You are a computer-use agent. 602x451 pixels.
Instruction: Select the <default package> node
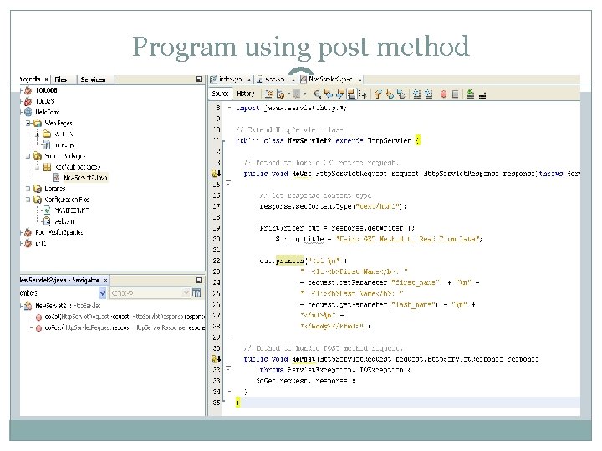pos(72,167)
